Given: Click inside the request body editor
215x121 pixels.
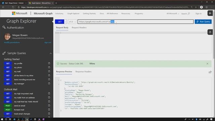Looking at the screenshot, I should pos(134,43).
